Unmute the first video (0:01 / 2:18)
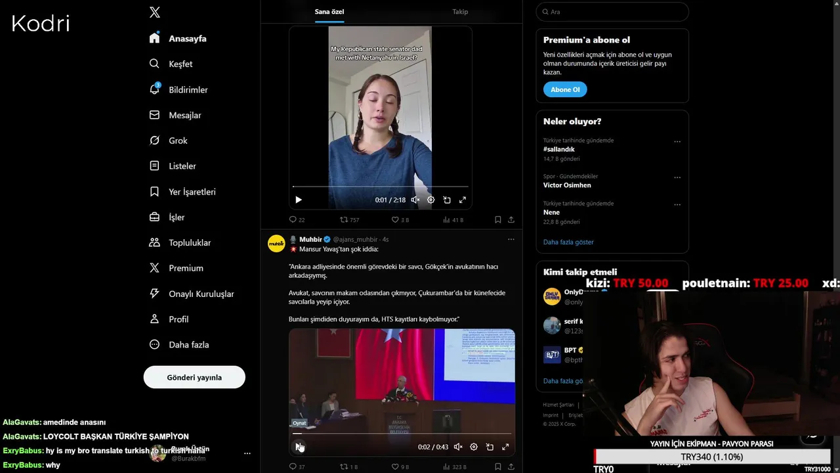The width and height of the screenshot is (840, 473). 415,200
